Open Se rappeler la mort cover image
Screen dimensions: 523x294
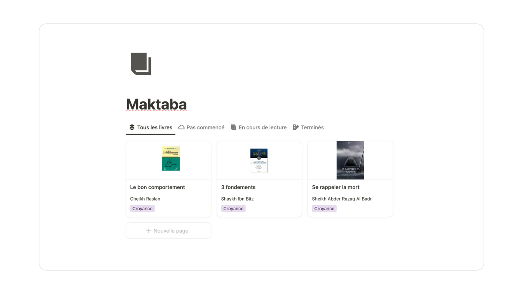tap(350, 160)
